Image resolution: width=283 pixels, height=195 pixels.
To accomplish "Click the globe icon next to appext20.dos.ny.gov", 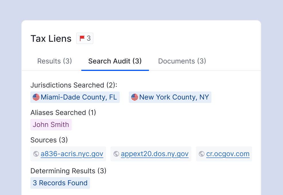I will tap(116, 154).
